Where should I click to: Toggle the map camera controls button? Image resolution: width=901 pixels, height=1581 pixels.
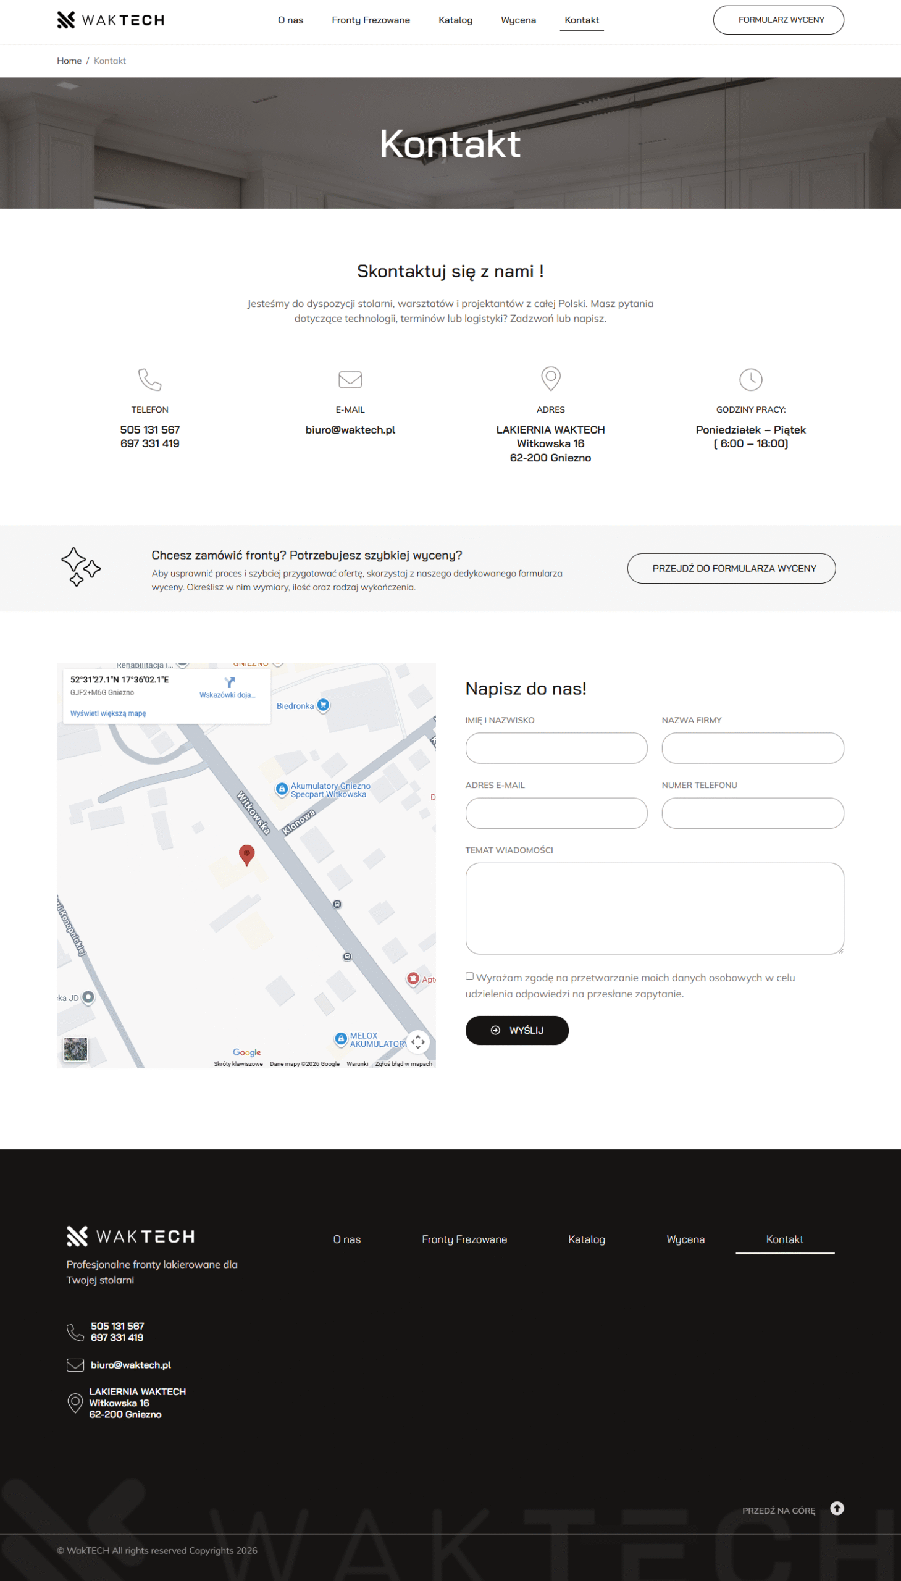[418, 1041]
